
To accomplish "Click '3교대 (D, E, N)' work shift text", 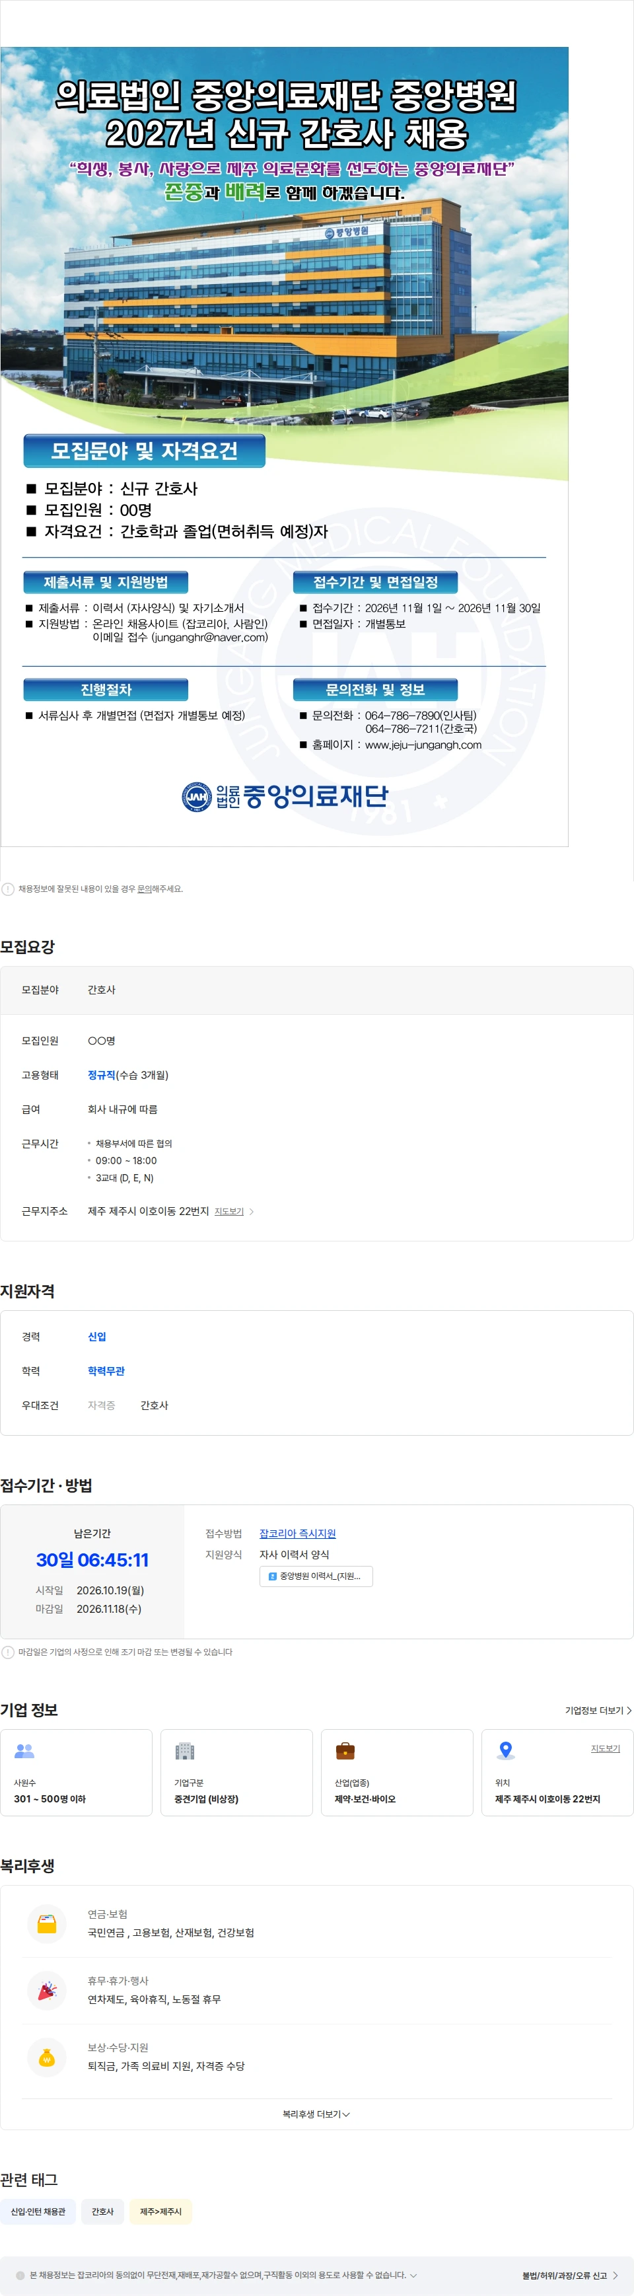I will click(125, 1178).
